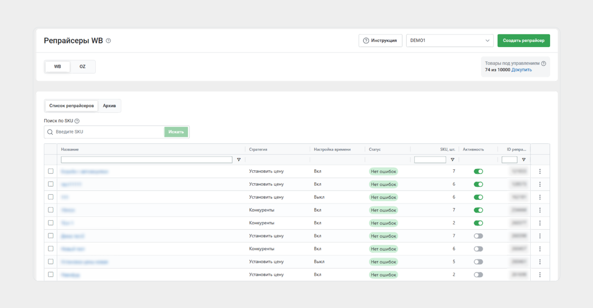This screenshot has width=593, height=308.
Task: Open filter icon for SKU, шт. column
Action: tap(453, 160)
